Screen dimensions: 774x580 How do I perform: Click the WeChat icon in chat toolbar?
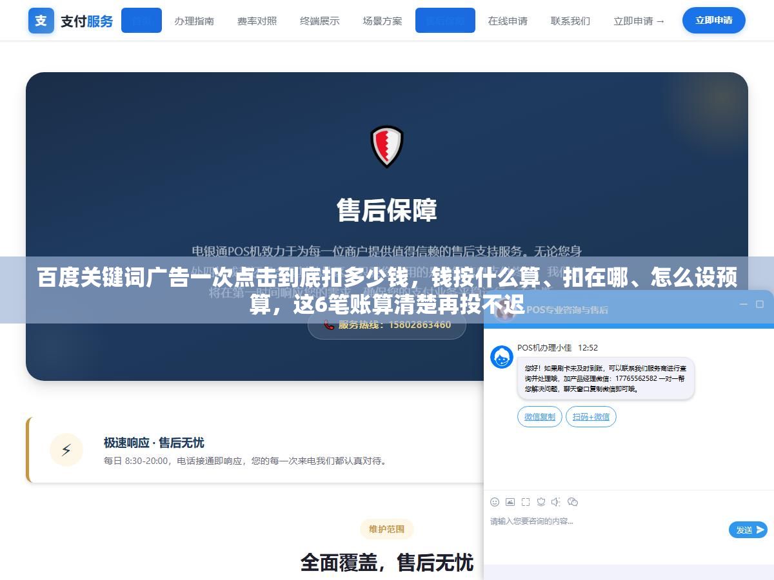tap(573, 502)
